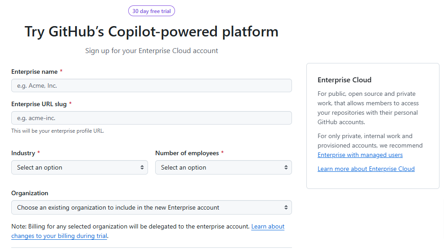444x251 pixels.
Task: Focus the Enterprise URL slug field
Action: pos(152,118)
